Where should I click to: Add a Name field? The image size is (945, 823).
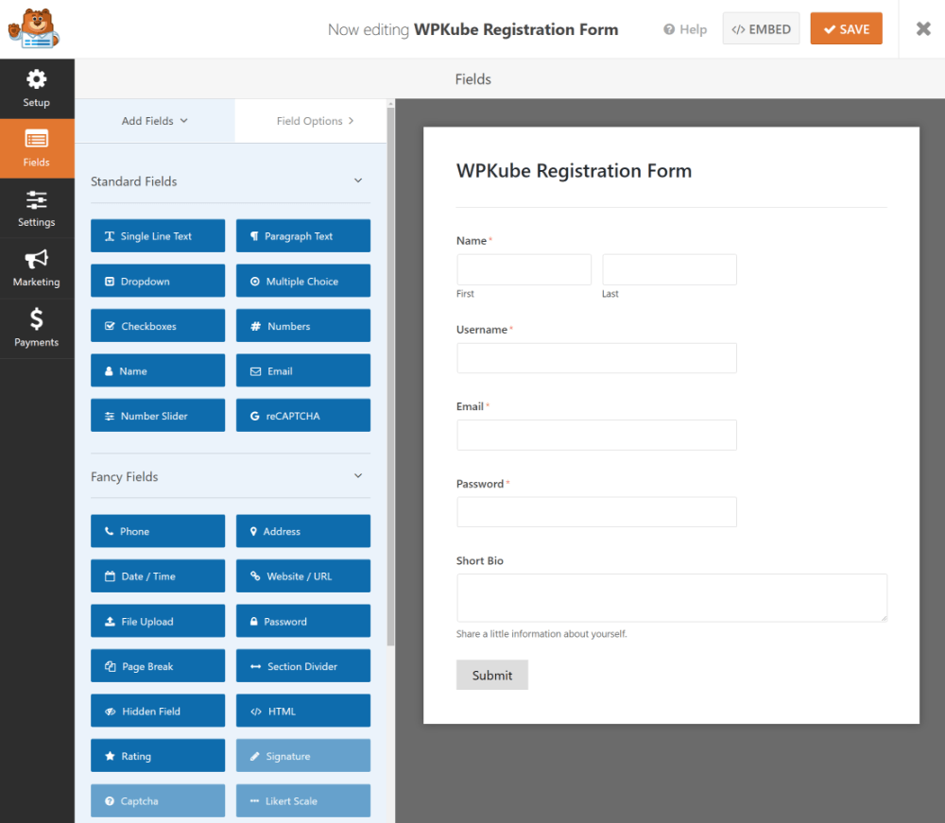(x=158, y=370)
